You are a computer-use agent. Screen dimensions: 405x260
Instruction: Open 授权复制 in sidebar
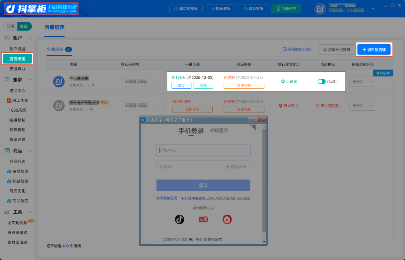tap(17, 130)
